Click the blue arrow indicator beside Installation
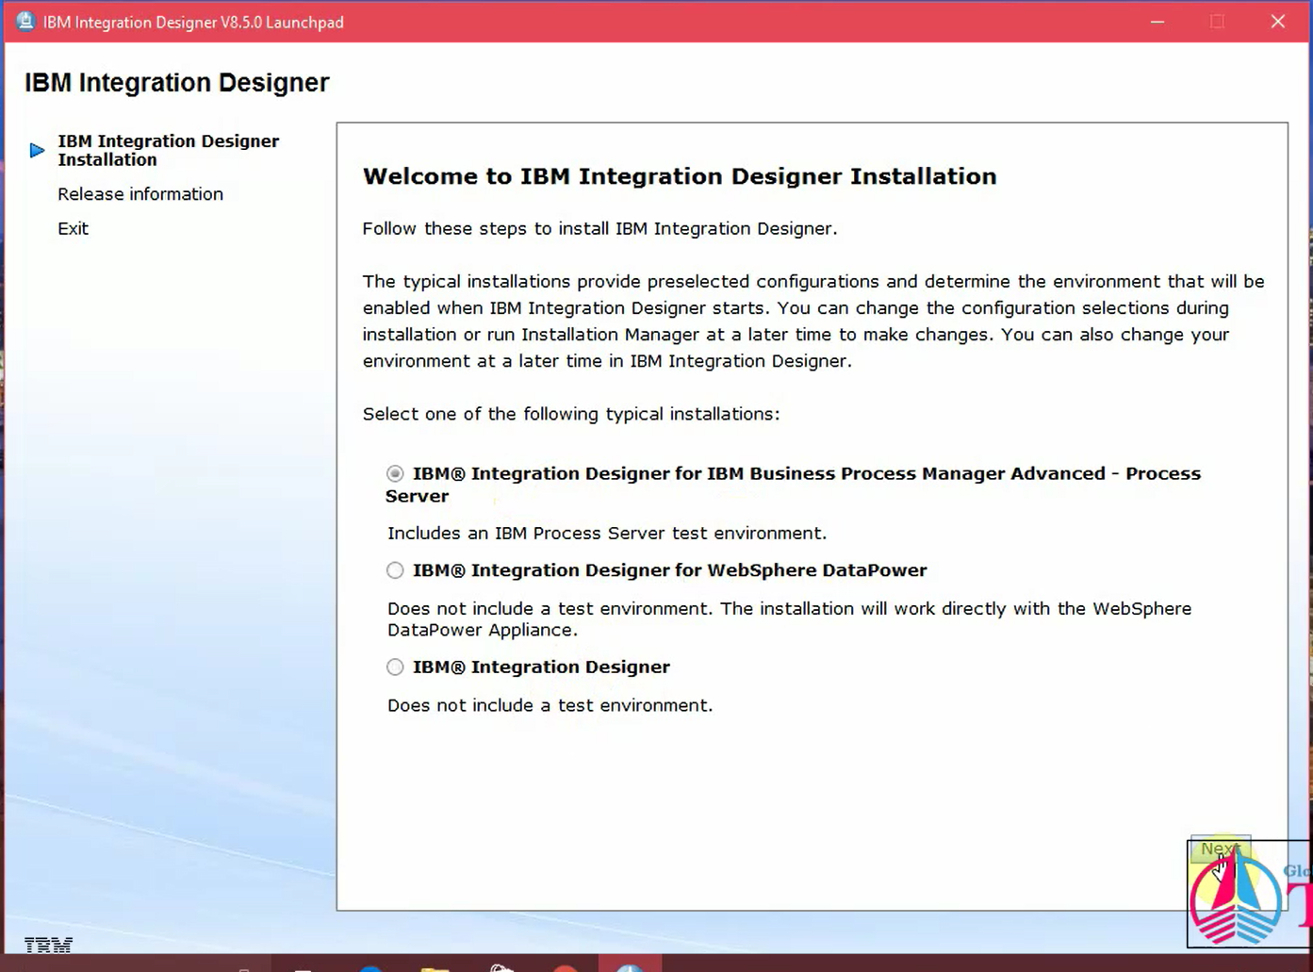The width and height of the screenshot is (1313, 972). pos(36,149)
